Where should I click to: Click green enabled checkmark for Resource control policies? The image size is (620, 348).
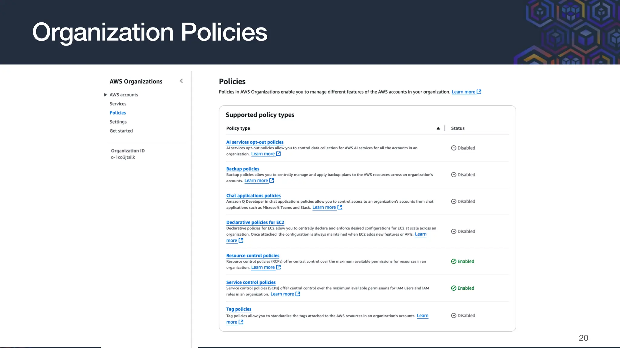[x=453, y=262]
